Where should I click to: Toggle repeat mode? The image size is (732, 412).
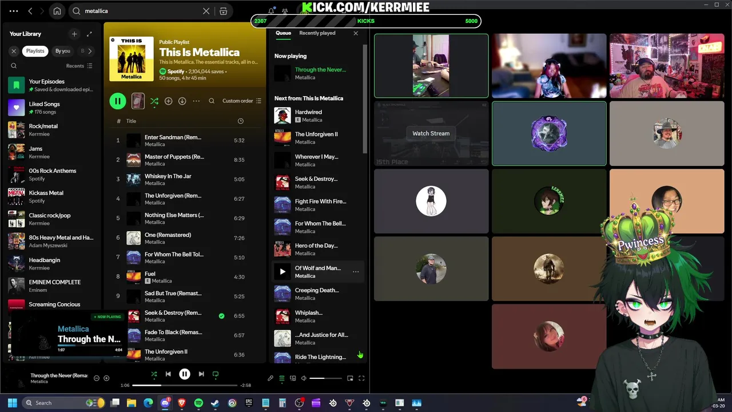(x=216, y=374)
